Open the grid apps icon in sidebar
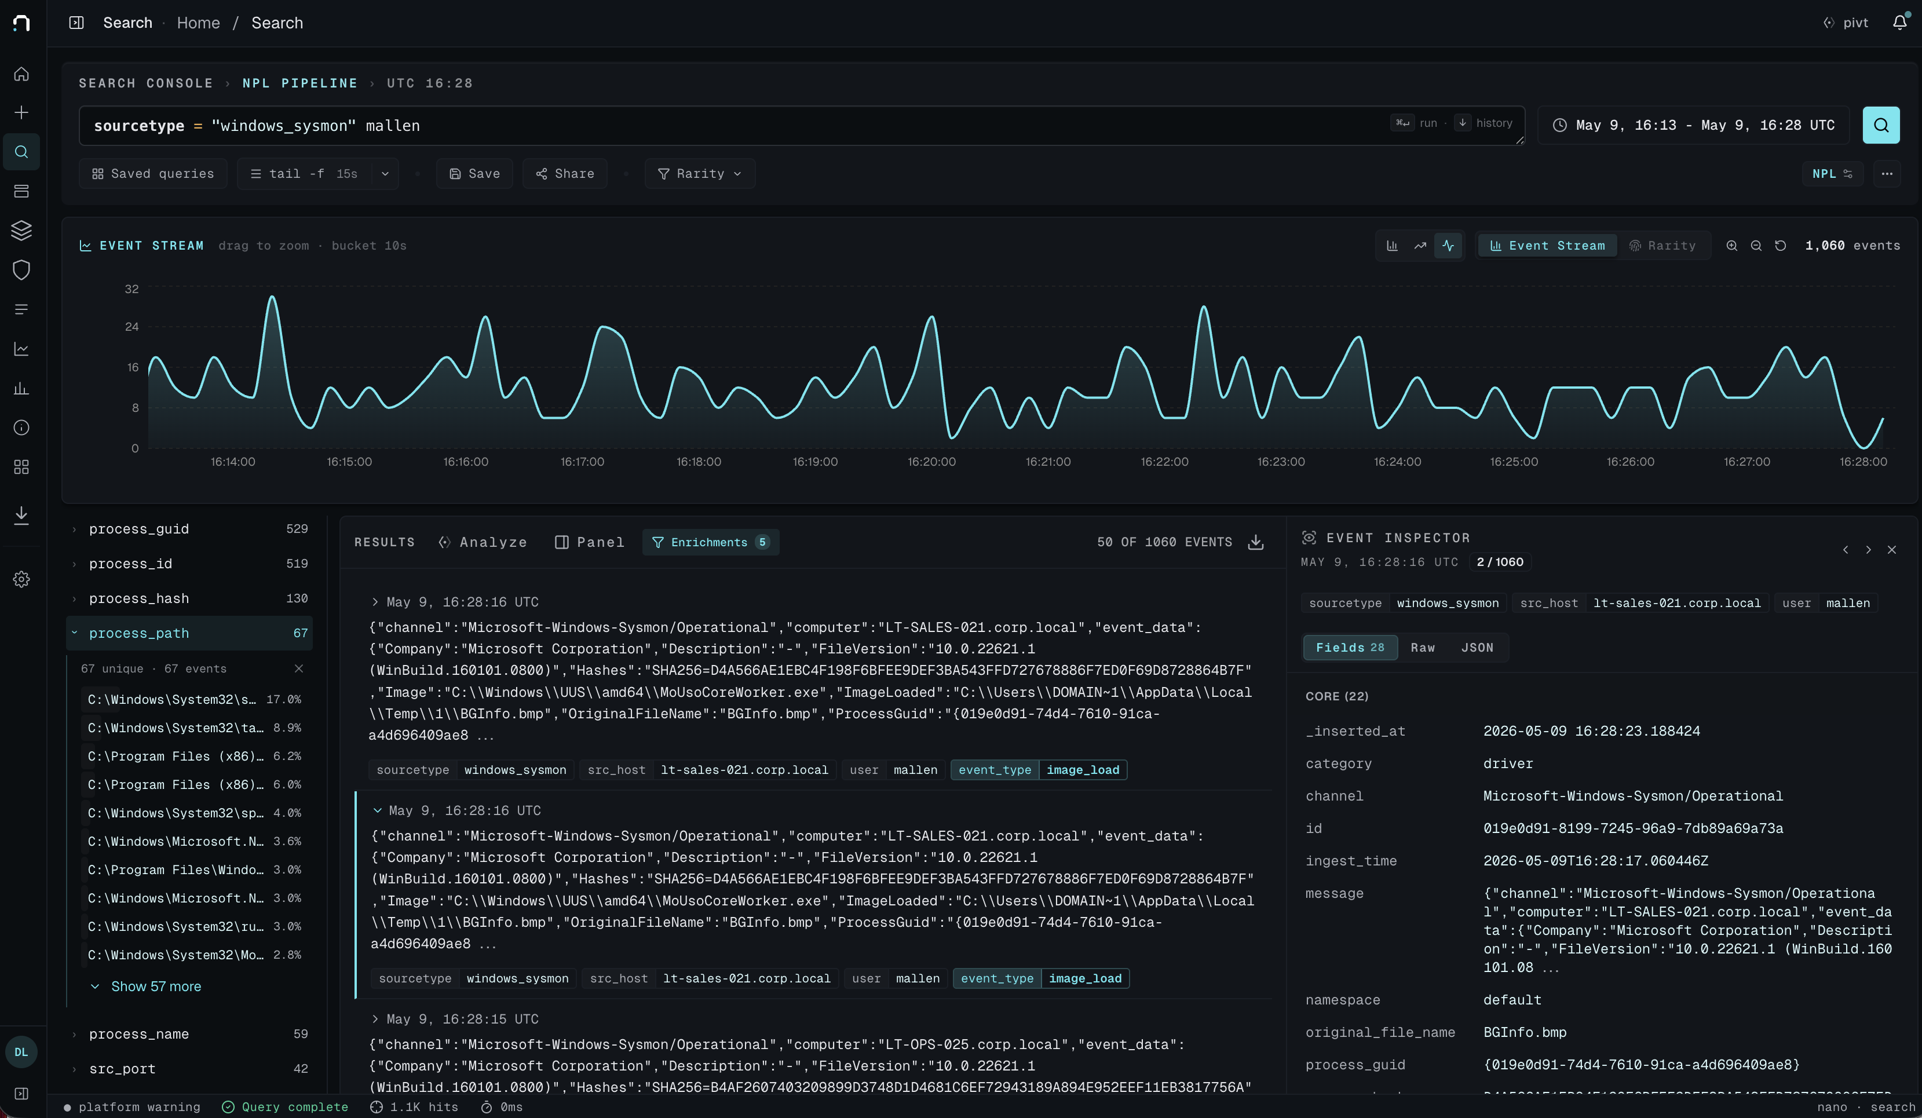The image size is (1922, 1118). [21, 467]
